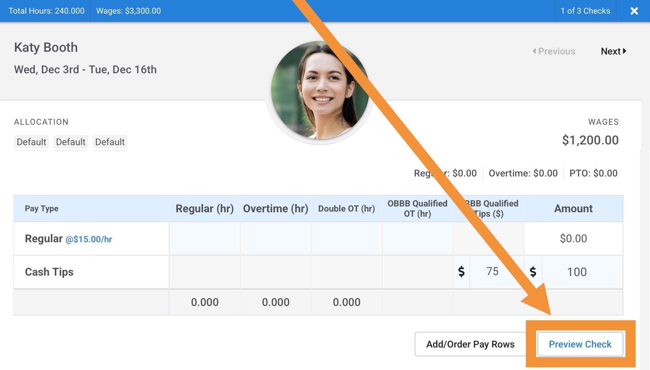Click the 1 of 3 Checks indicator

click(585, 11)
